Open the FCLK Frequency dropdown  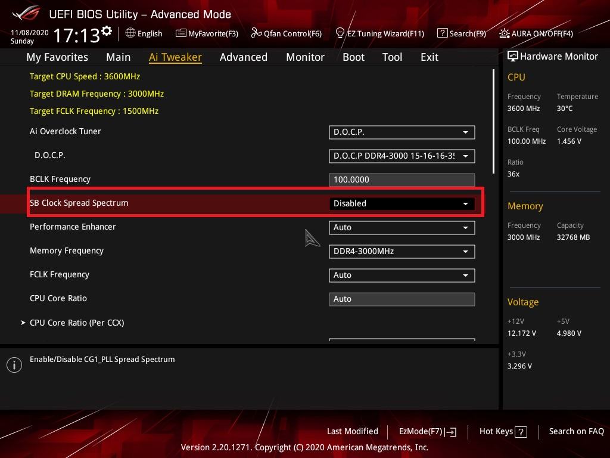click(402, 276)
